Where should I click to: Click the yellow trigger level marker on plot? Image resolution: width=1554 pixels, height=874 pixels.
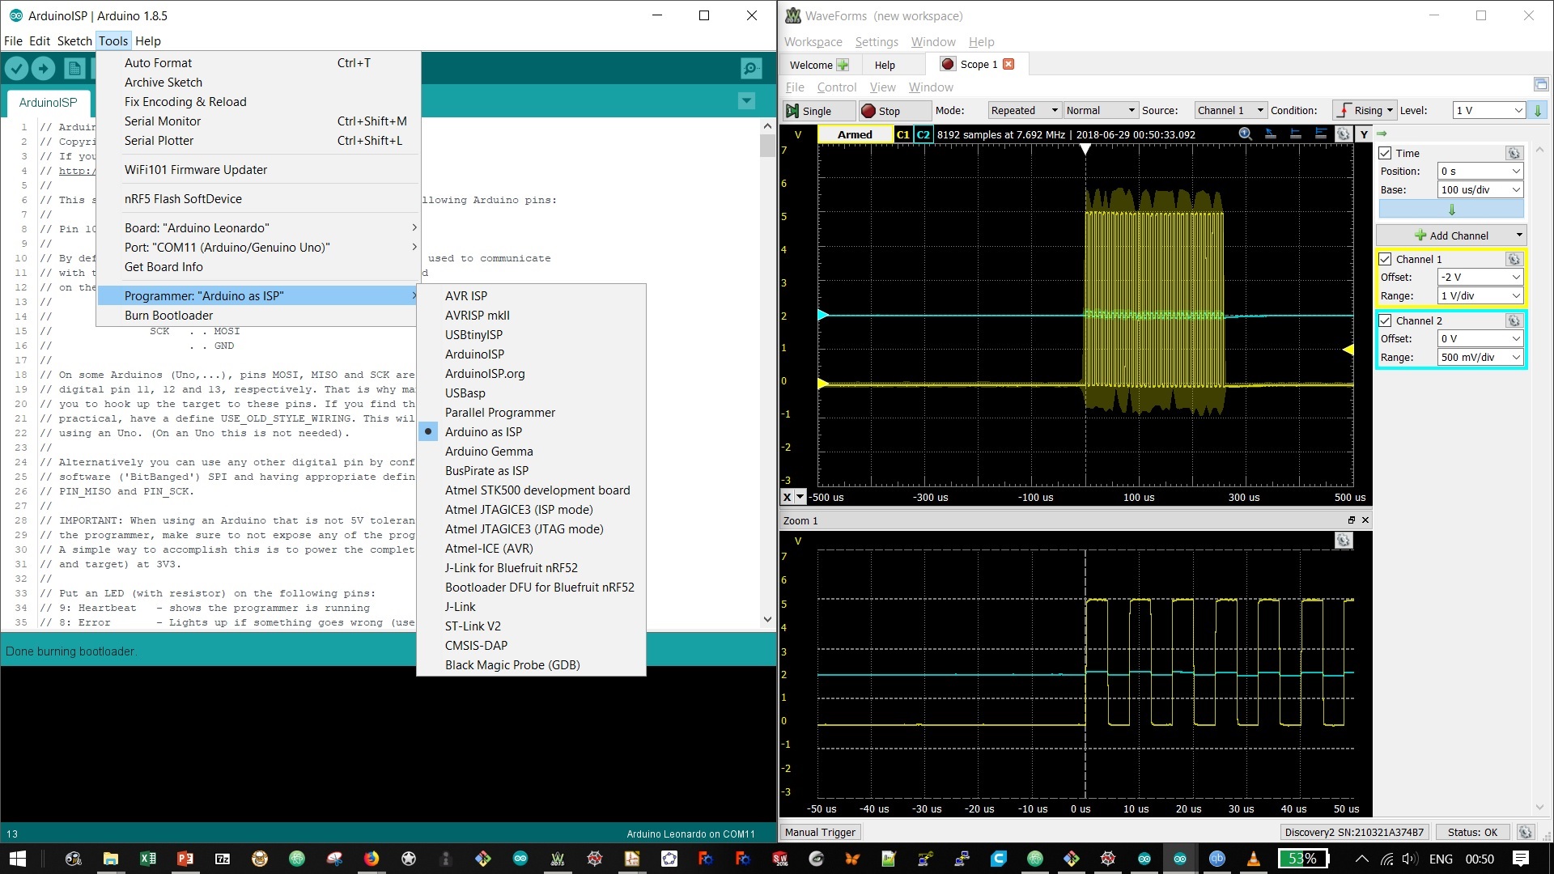(x=1348, y=350)
